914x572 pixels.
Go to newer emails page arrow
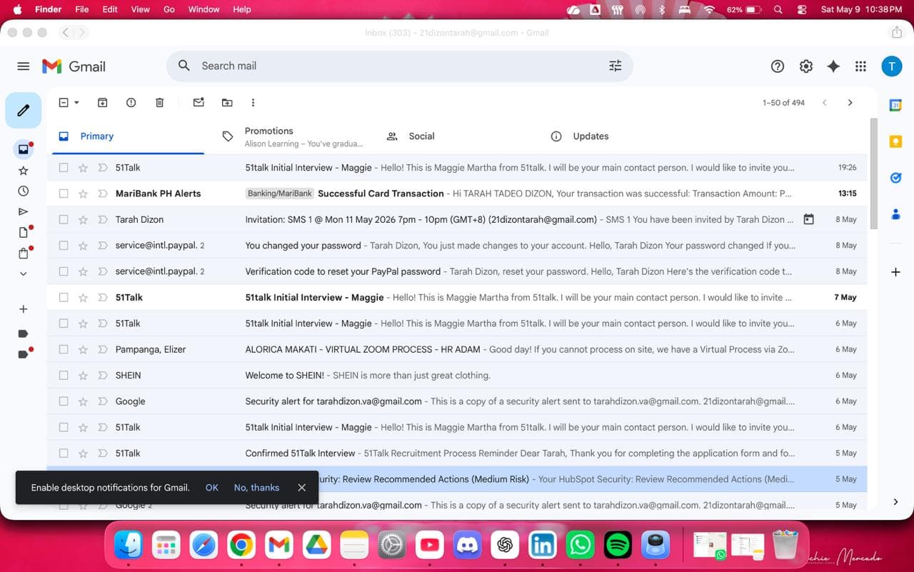click(x=824, y=103)
